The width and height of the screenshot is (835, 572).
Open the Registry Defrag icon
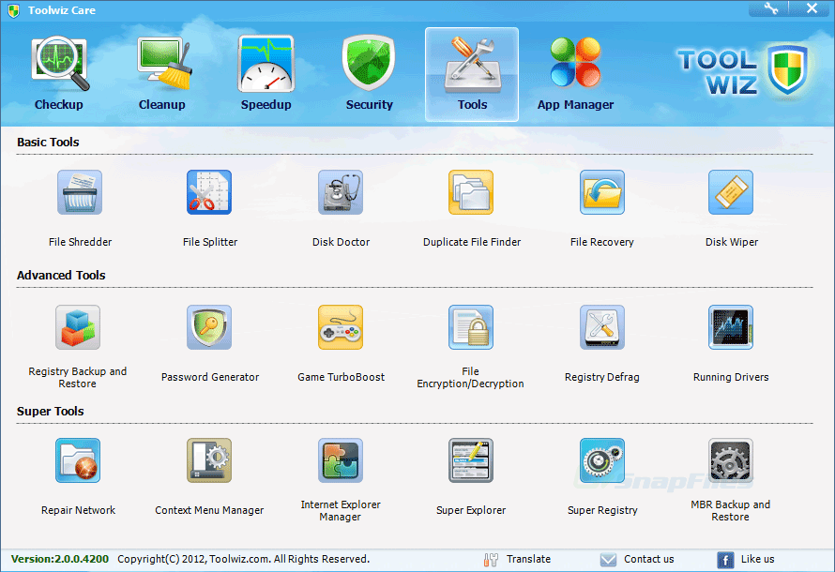(x=601, y=327)
